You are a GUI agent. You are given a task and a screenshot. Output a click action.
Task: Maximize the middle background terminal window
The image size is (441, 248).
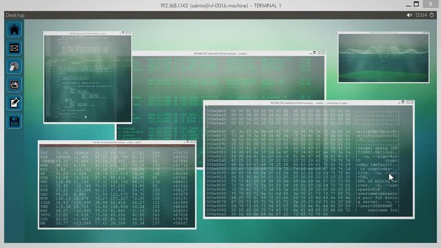[315, 52]
